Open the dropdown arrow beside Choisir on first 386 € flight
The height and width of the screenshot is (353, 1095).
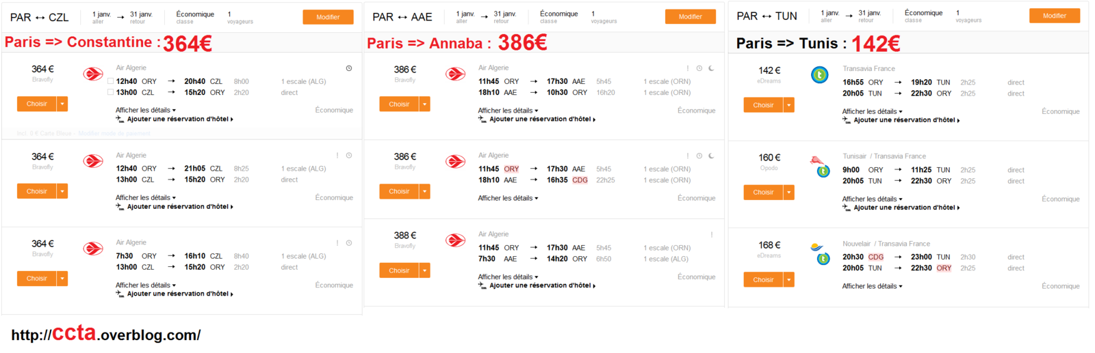(425, 104)
